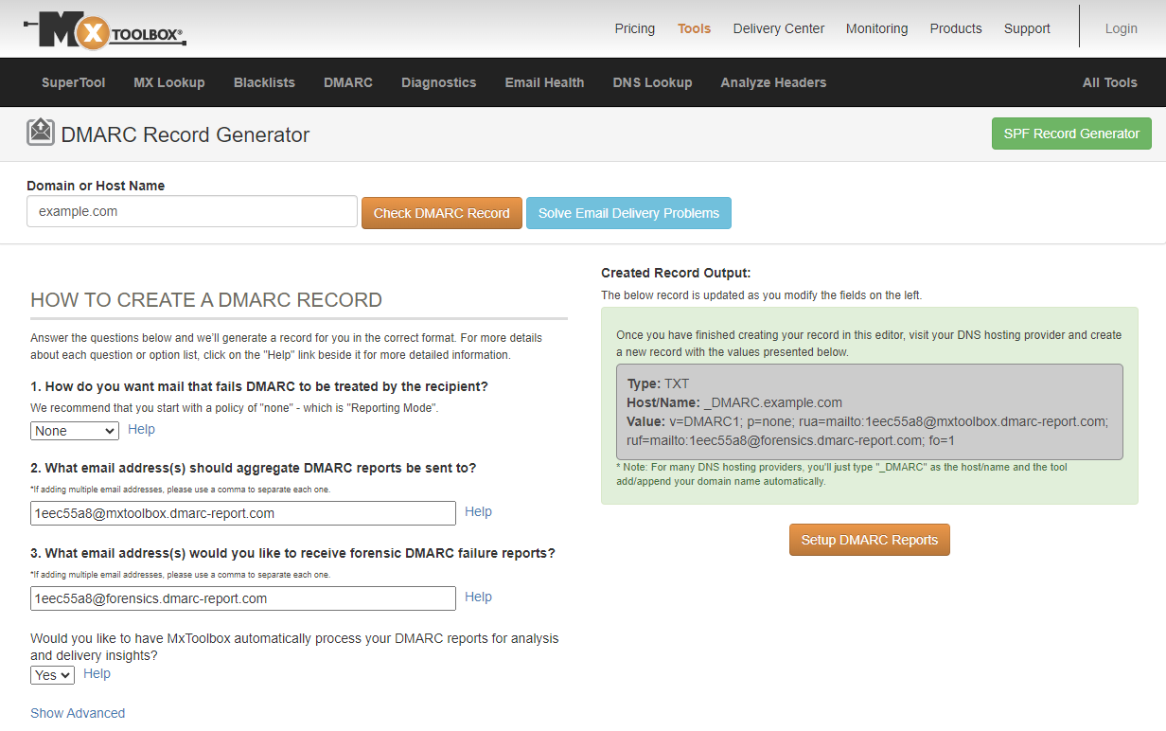Select SuperTool in the toolbar

tap(74, 82)
